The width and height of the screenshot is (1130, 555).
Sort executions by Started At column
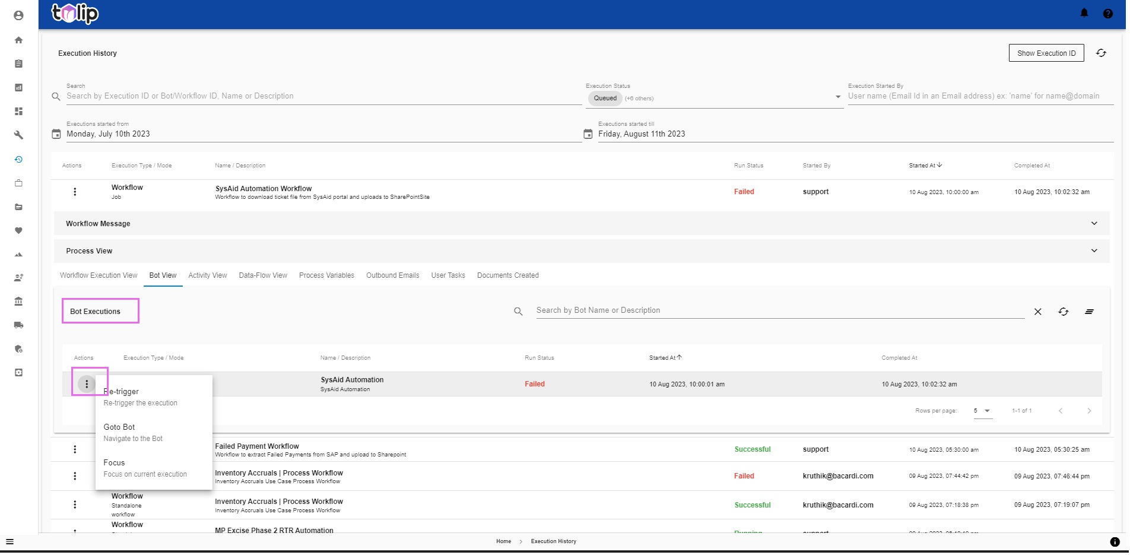(x=925, y=165)
